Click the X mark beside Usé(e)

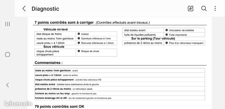pyautogui.click(x=79, y=34)
